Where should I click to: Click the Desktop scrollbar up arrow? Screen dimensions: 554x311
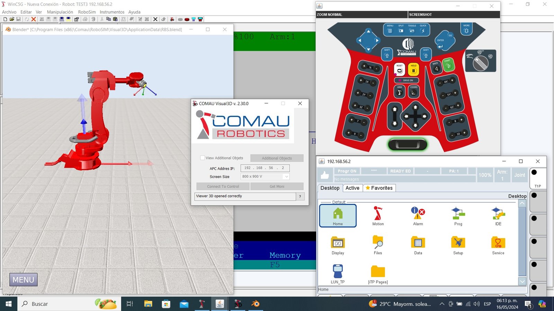coord(522,204)
